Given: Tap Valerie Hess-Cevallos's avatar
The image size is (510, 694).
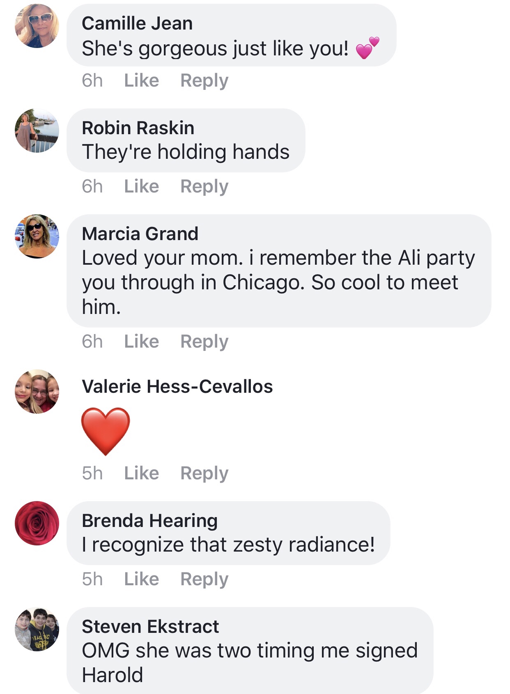Looking at the screenshot, I should click(x=37, y=391).
